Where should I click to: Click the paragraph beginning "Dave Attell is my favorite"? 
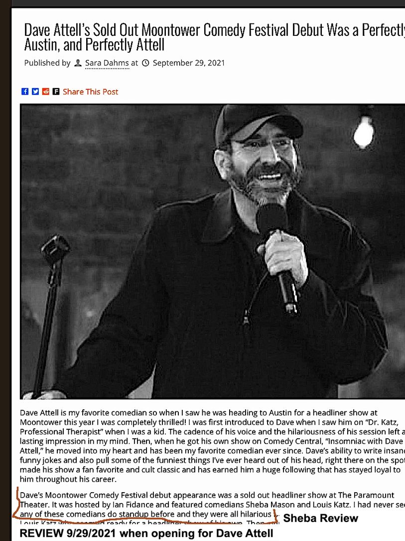[x=212, y=446]
